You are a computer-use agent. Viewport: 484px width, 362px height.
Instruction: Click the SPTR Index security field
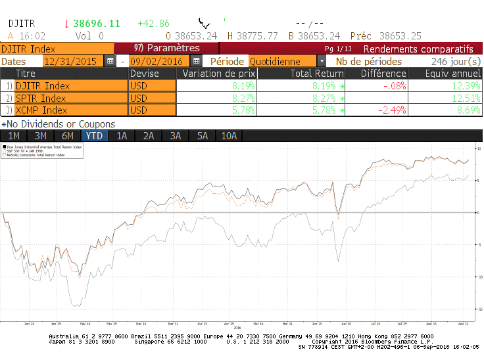tap(71, 98)
